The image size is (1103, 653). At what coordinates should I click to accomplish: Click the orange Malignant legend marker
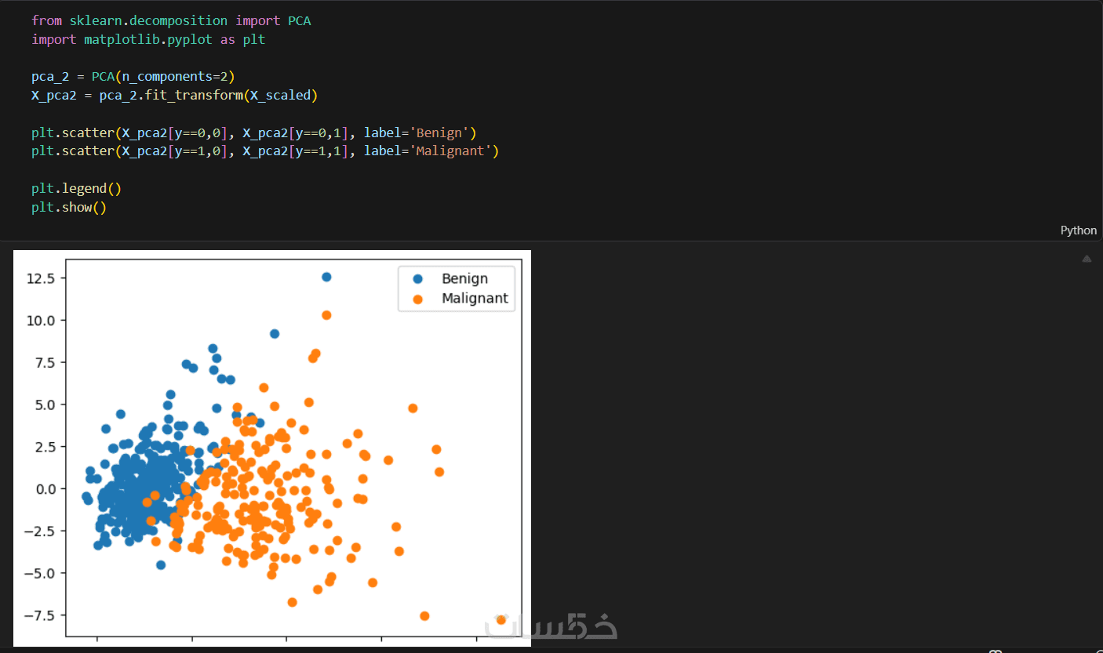pyautogui.click(x=417, y=299)
